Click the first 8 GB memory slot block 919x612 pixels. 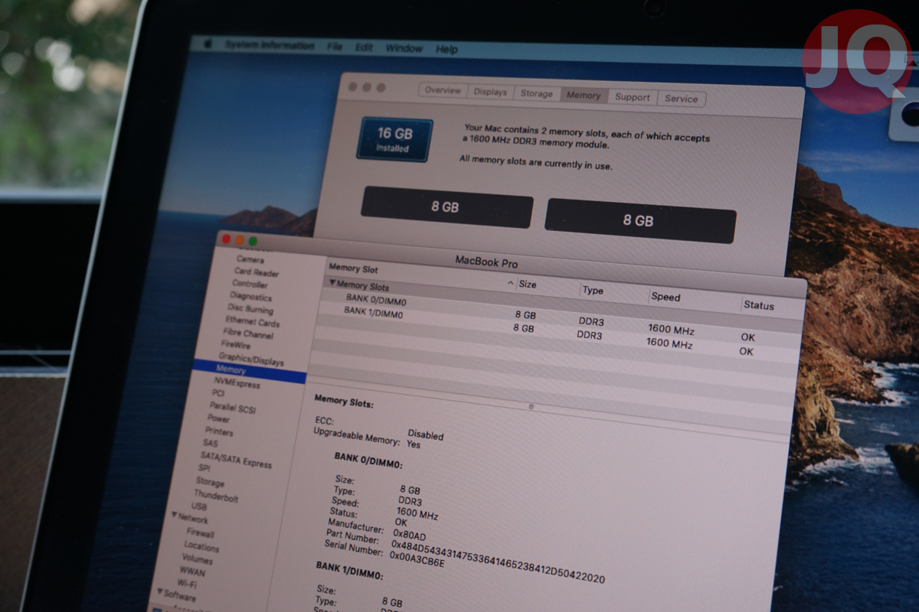(447, 207)
